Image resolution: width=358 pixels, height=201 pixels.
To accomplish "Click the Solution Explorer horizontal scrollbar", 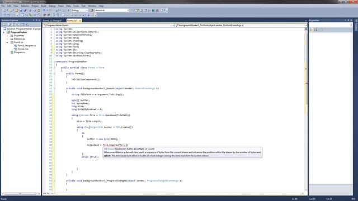I will [x=20, y=194].
